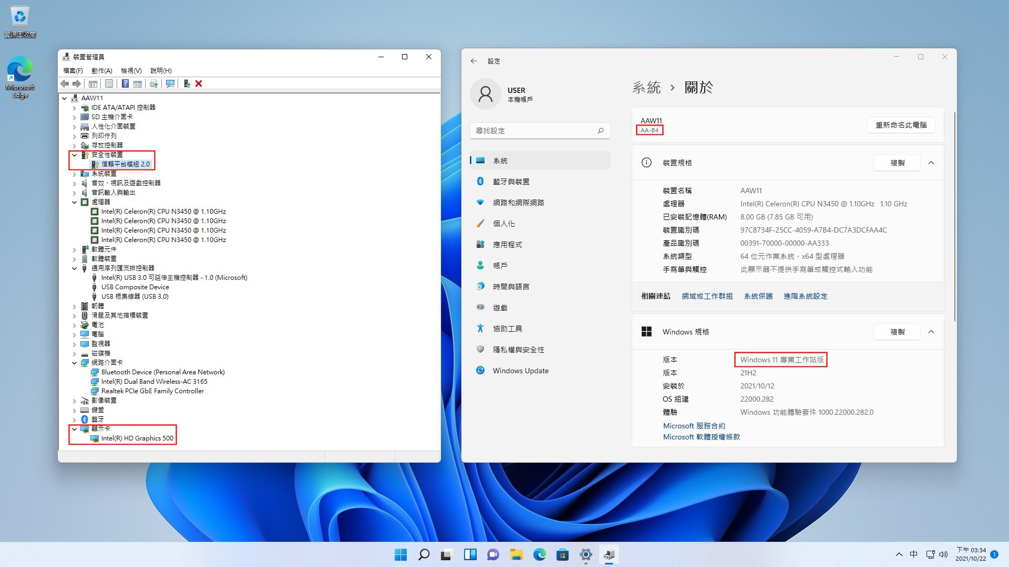Collapse the 裝置規格 section chevron

(931, 163)
